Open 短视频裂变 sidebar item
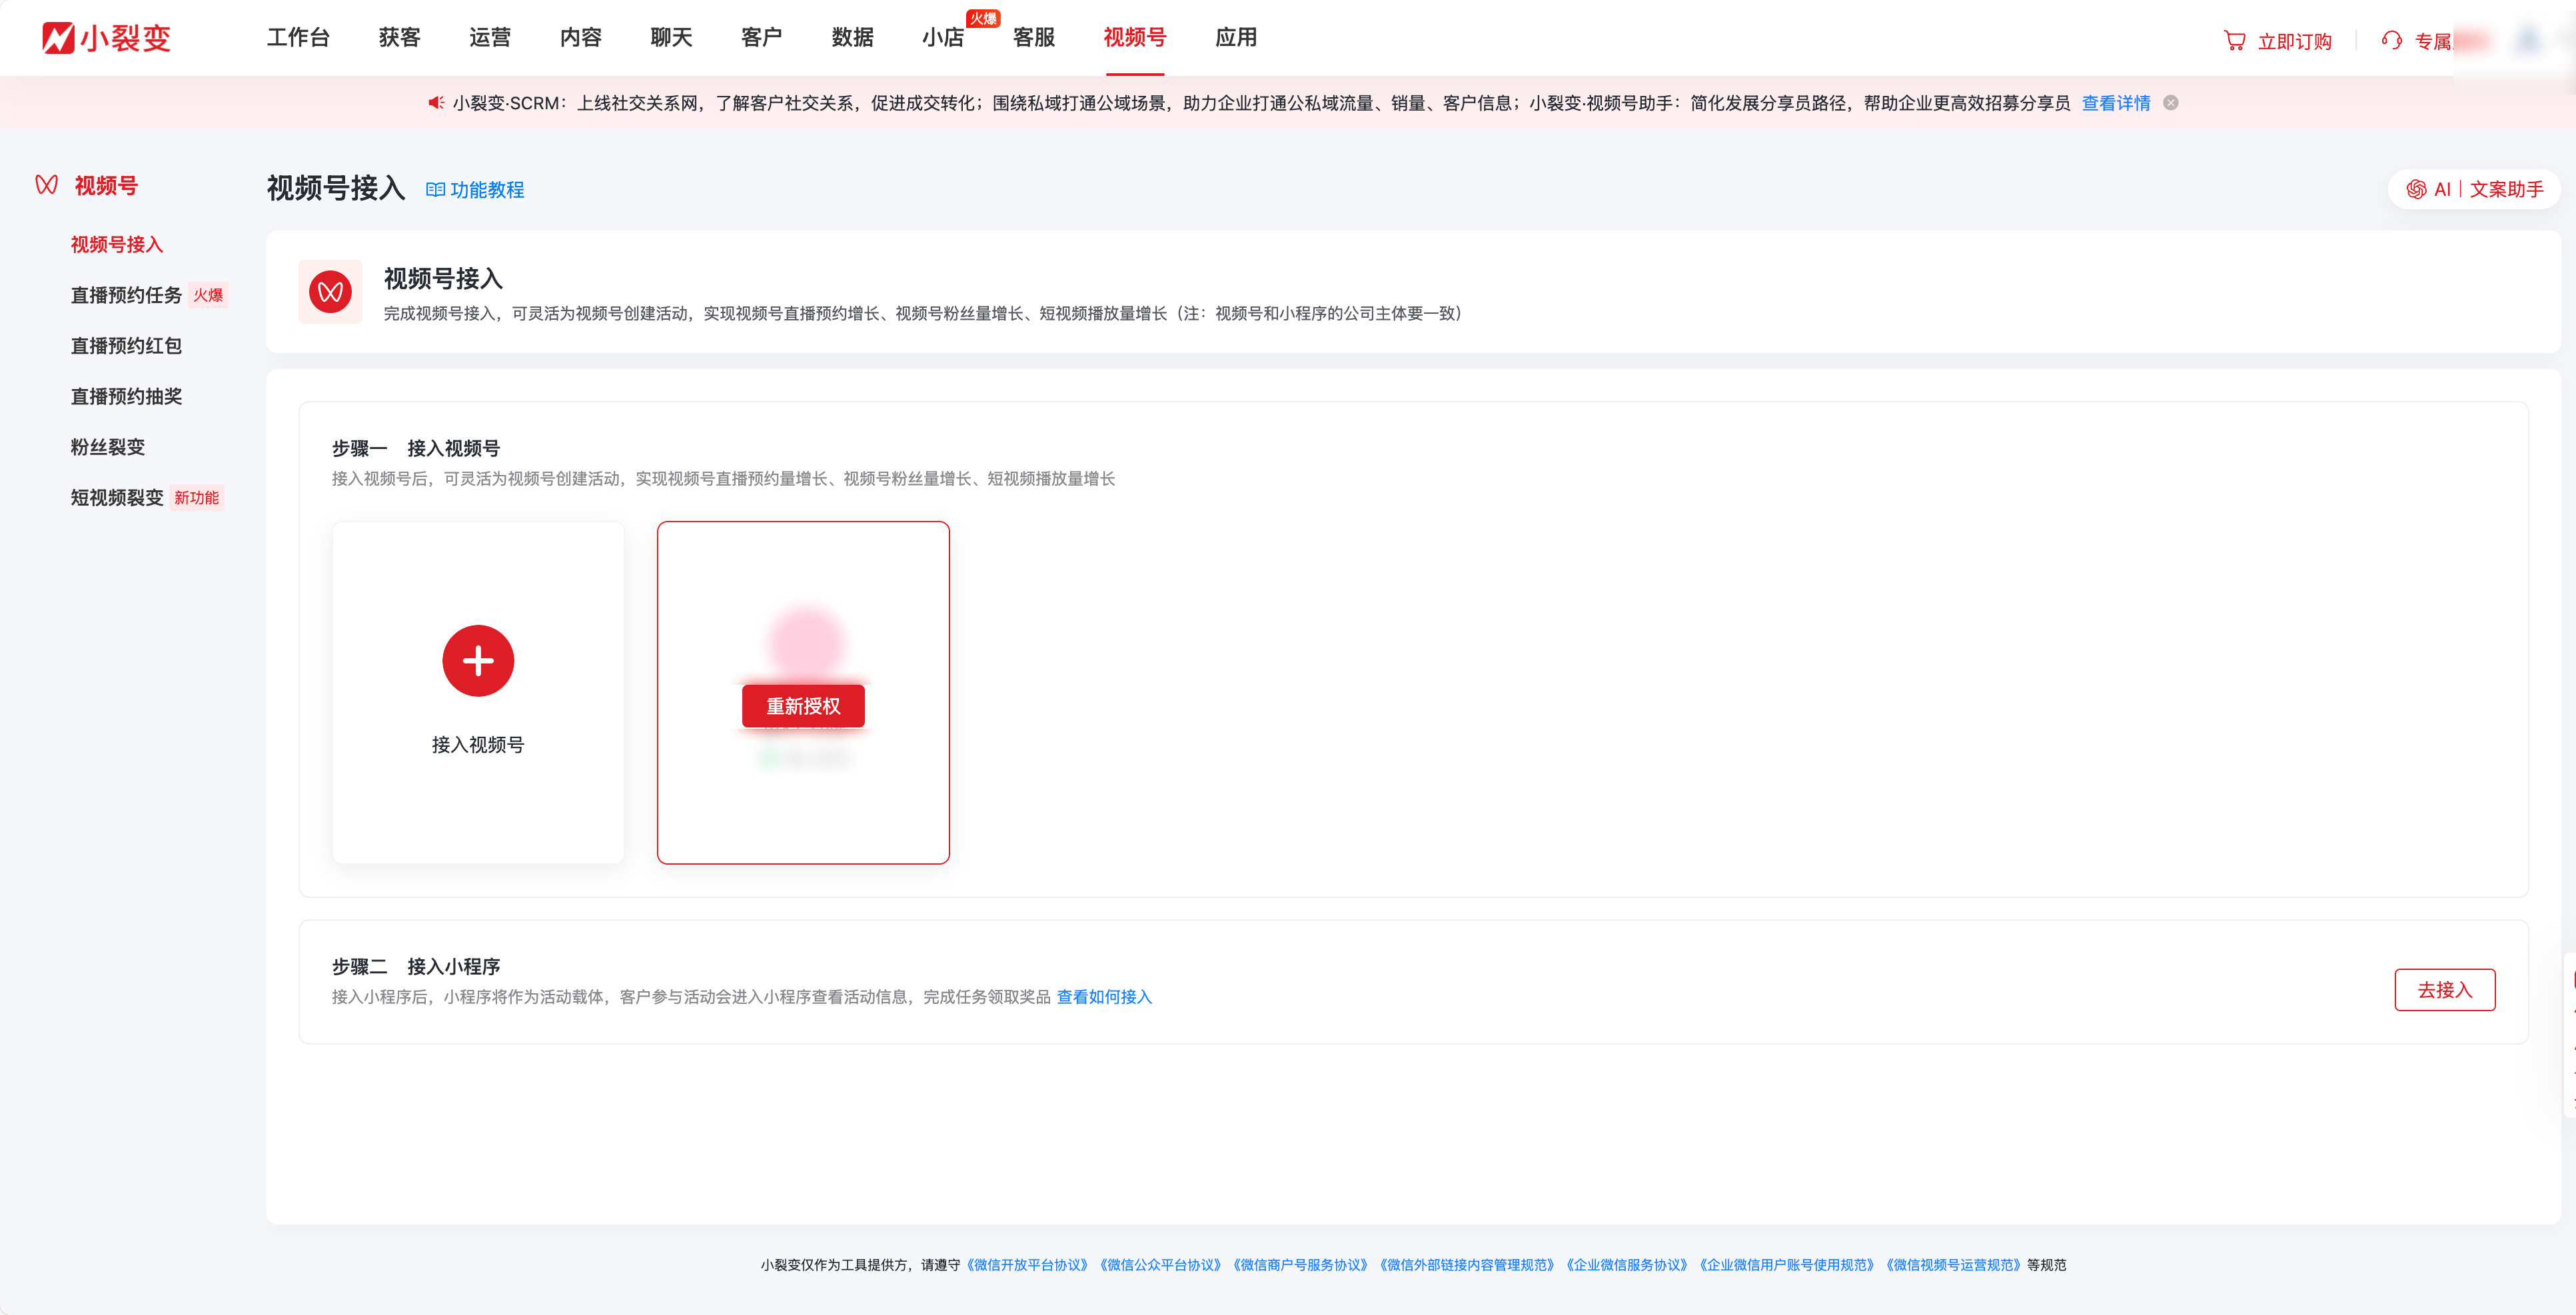This screenshot has width=2576, height=1315. (117, 498)
